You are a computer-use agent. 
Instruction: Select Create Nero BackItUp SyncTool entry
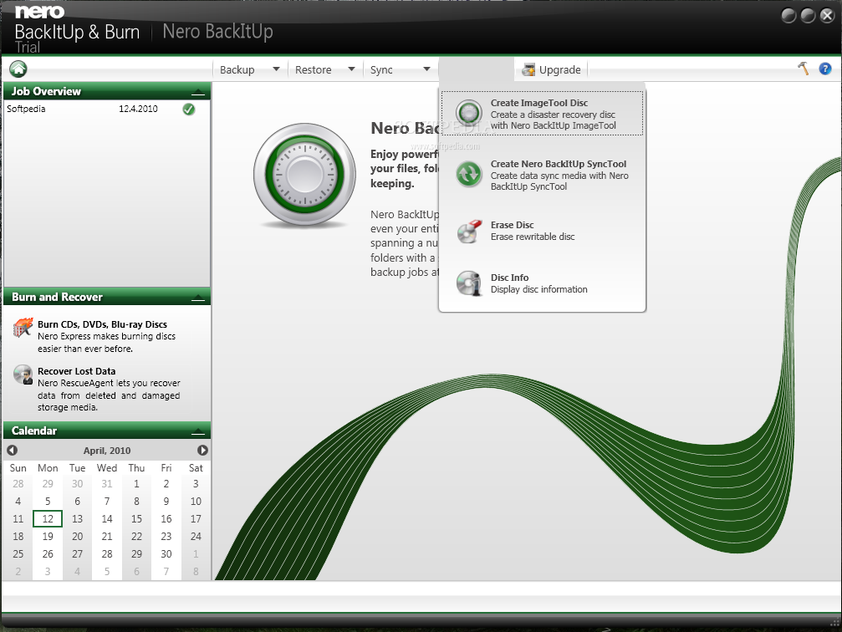coord(543,175)
